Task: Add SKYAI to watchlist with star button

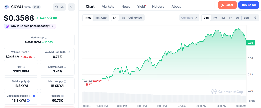Action: click(x=60, y=7)
